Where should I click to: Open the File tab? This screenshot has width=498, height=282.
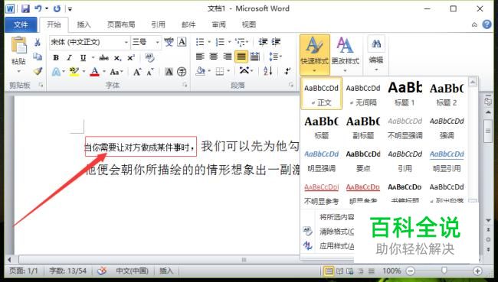[21, 24]
